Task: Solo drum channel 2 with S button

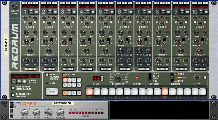Action: pos(49,3)
